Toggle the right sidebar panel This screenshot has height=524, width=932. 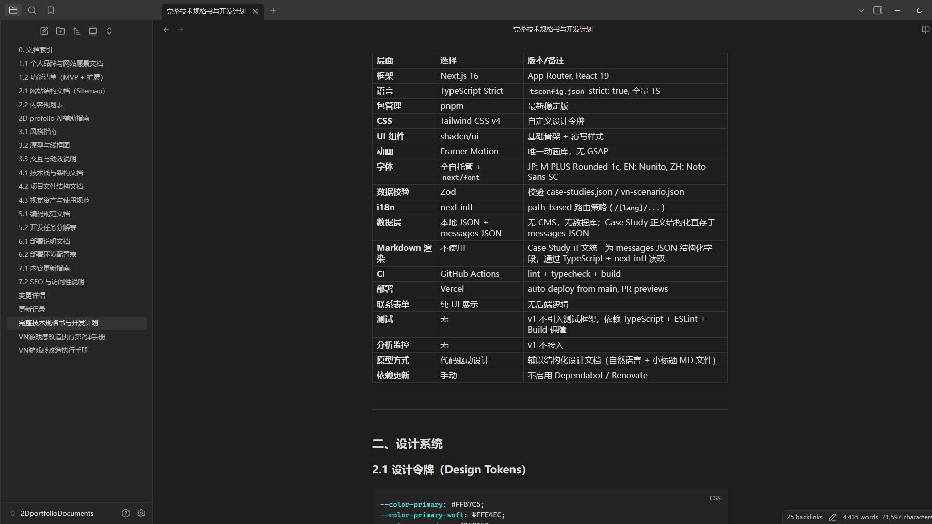878,10
